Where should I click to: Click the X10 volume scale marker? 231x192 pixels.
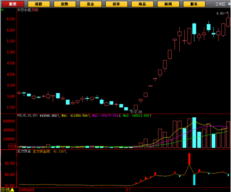click(12, 146)
